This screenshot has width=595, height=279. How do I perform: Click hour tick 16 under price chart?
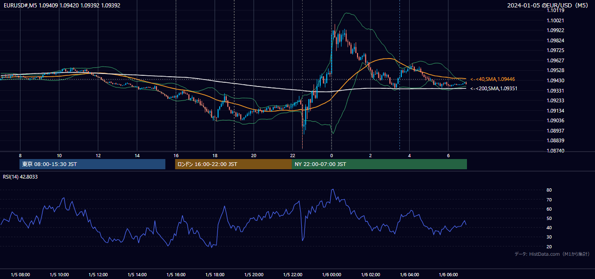(x=176, y=155)
